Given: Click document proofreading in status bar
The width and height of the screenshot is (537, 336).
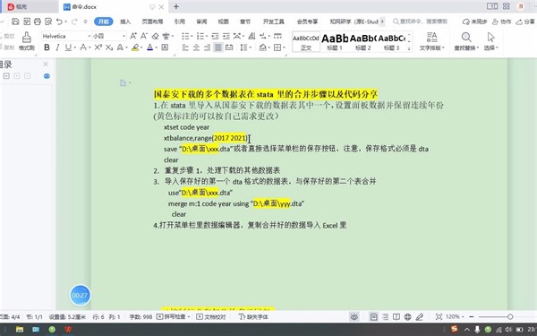Looking at the screenshot, I should [x=211, y=317].
